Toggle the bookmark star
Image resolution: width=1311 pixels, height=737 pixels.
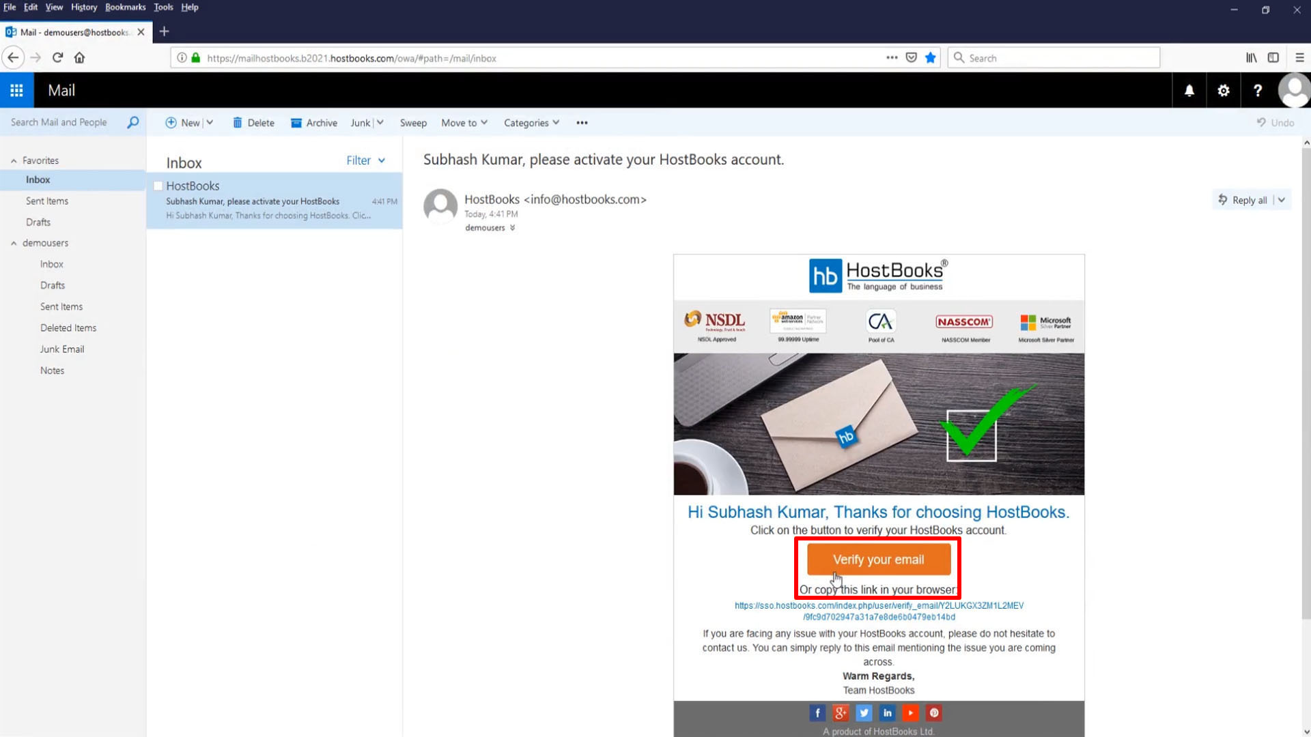pos(930,58)
